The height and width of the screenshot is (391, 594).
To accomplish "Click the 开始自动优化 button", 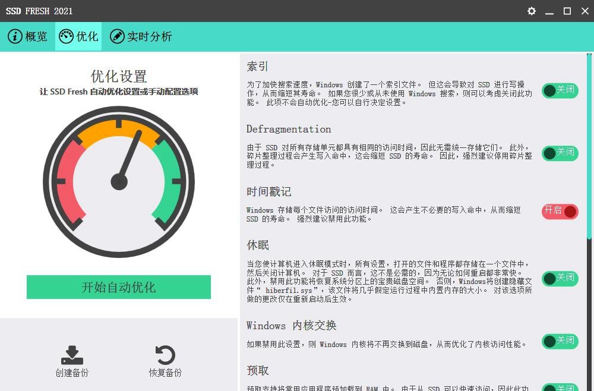I will coord(119,287).
